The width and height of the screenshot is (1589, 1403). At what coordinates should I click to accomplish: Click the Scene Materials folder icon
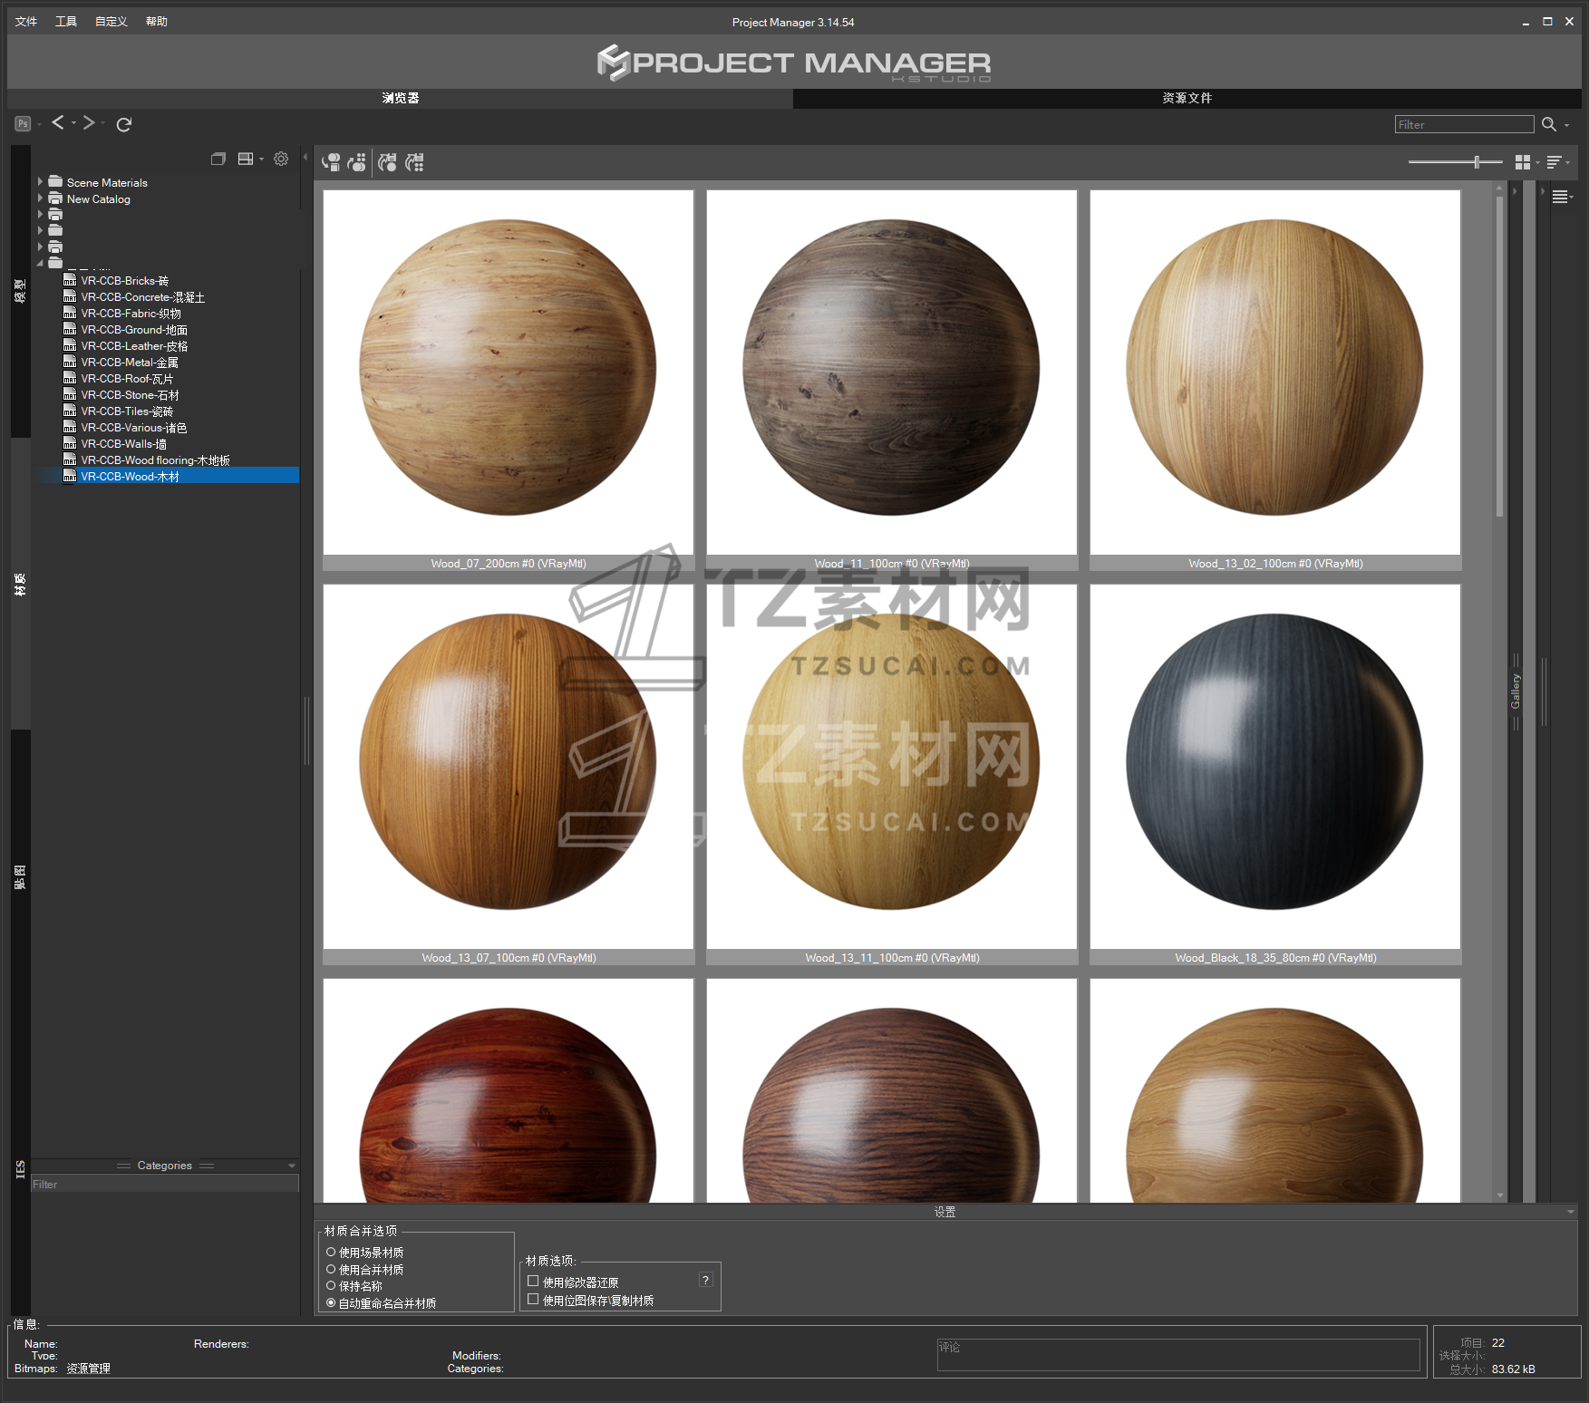point(55,182)
